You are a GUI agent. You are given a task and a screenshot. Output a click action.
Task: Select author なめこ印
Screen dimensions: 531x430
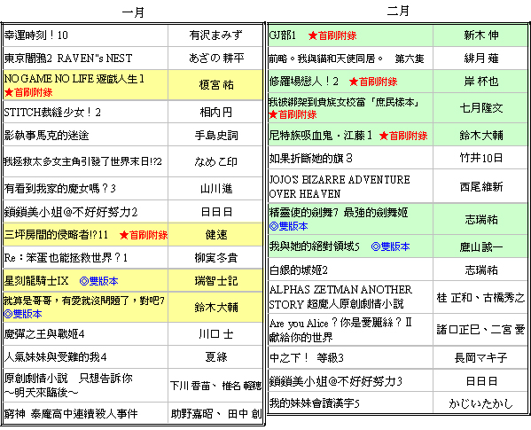(x=216, y=161)
